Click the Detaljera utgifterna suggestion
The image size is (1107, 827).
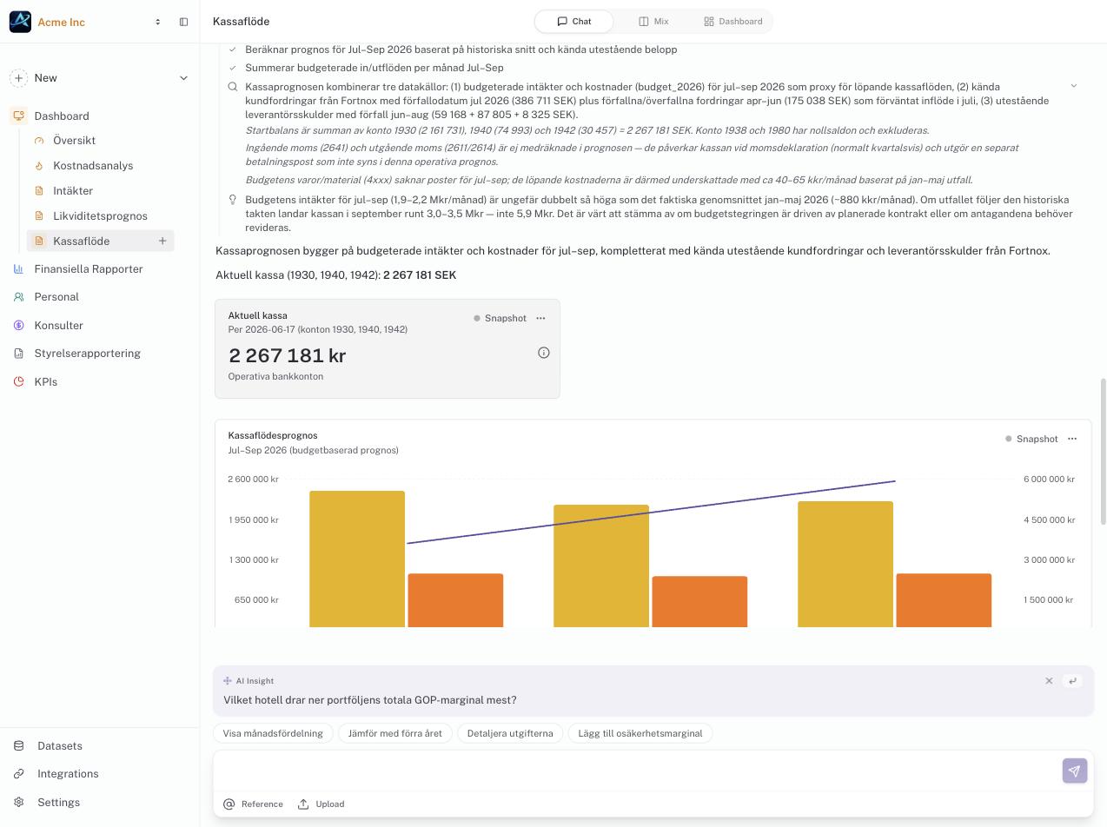tap(510, 733)
